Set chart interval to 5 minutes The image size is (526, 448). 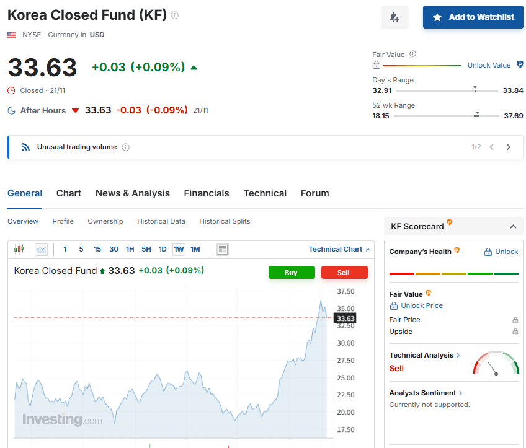81,249
